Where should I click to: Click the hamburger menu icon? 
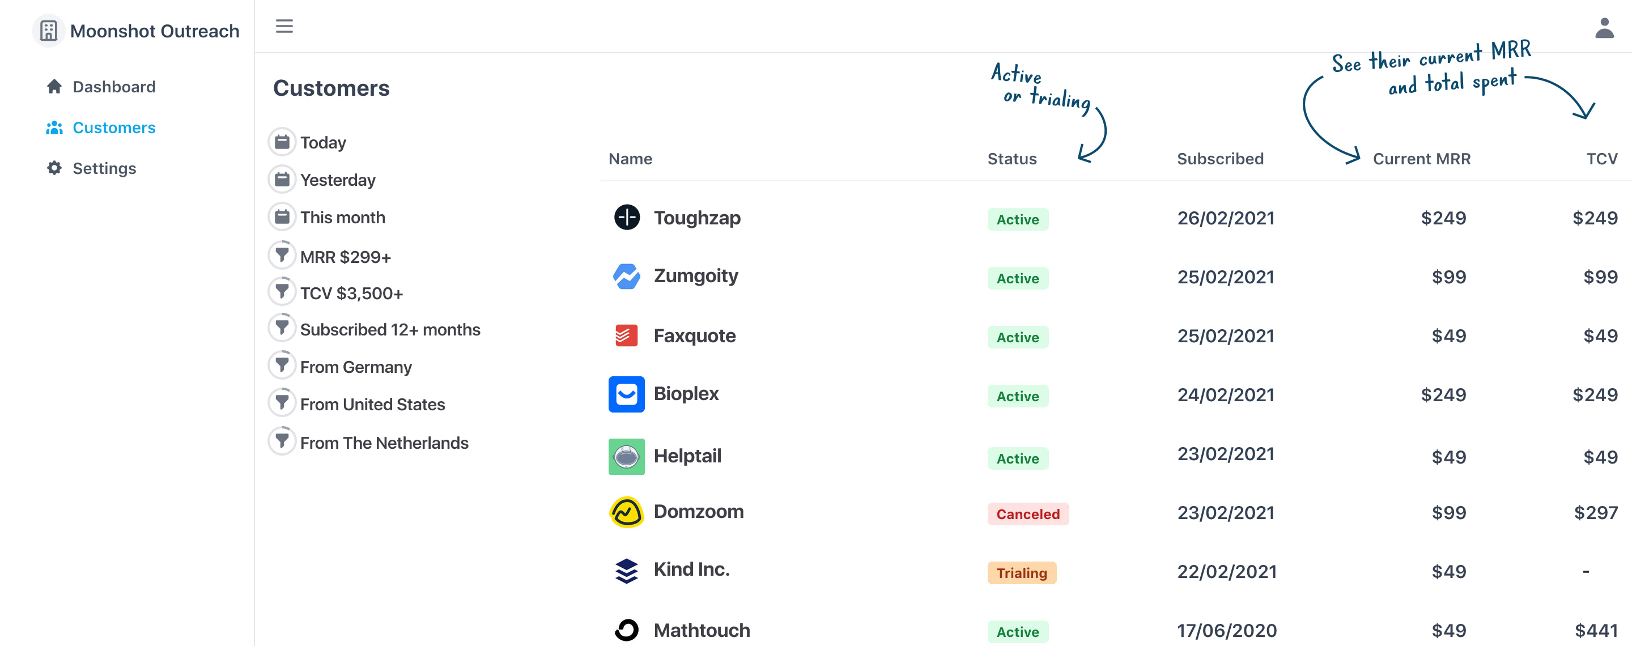(284, 26)
